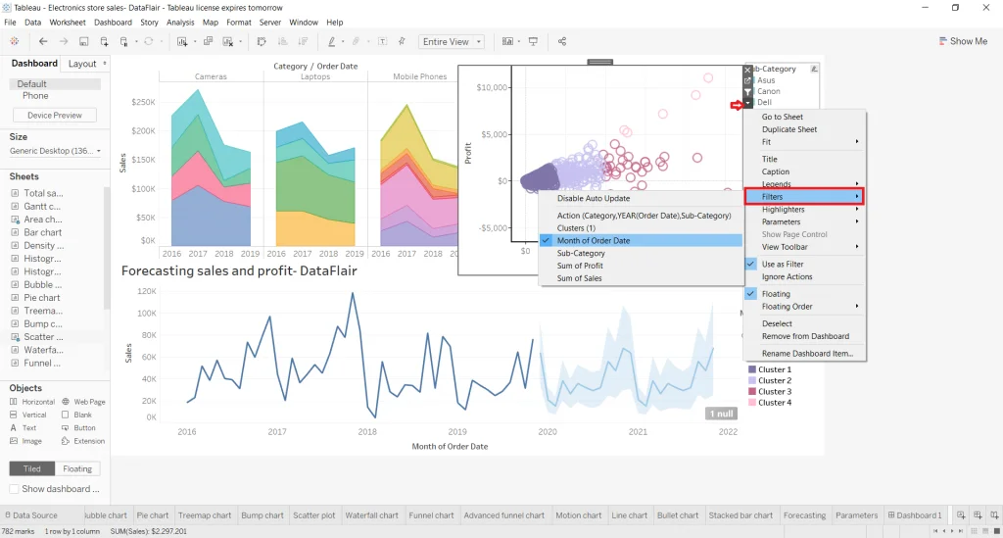Click the Go to Sheet arrow icon
1003x538 pixels.
point(747,81)
